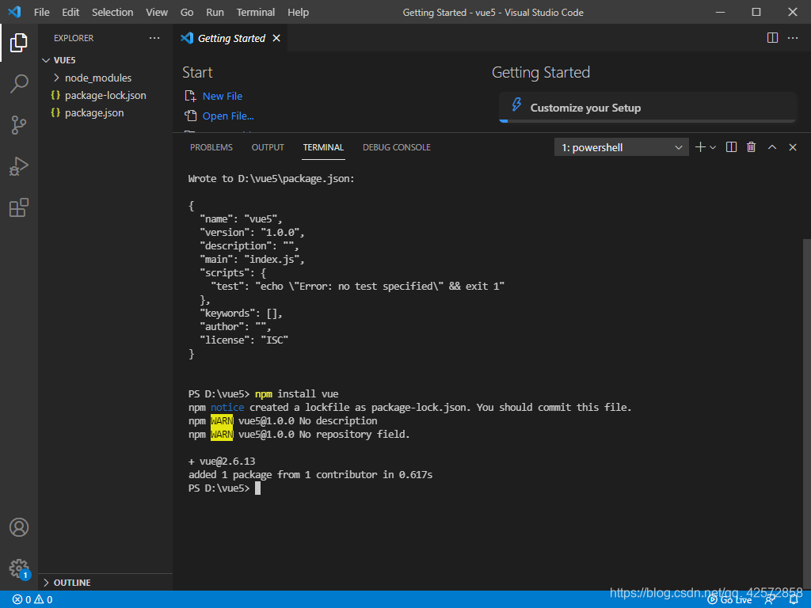Click the Open File icon
Screen dimensions: 811x608
(190, 116)
